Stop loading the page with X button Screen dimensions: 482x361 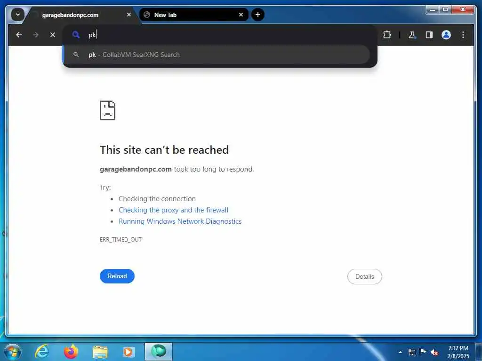coord(53,35)
